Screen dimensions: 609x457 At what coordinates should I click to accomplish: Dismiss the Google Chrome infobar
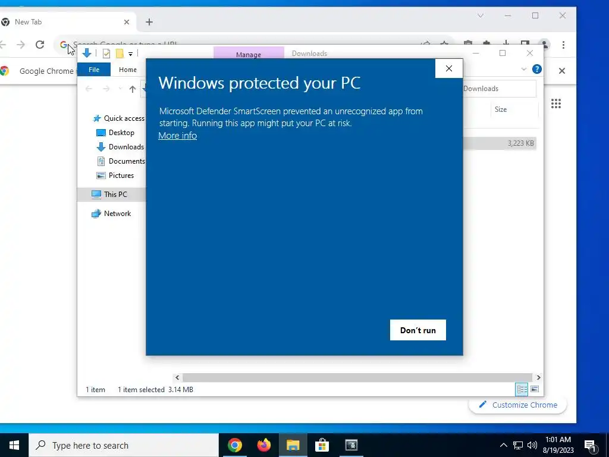[x=562, y=71]
